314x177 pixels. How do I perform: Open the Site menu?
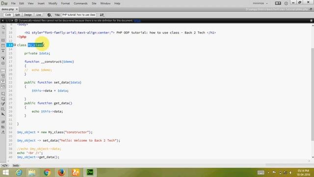94,3
